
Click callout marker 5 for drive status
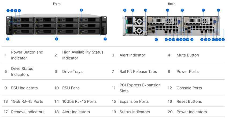[x=81, y=10]
